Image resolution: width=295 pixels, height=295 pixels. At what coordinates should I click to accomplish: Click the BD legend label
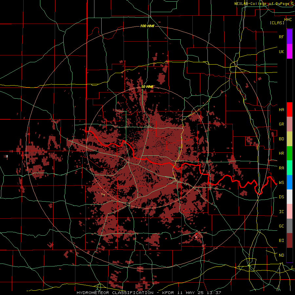tap(281, 139)
